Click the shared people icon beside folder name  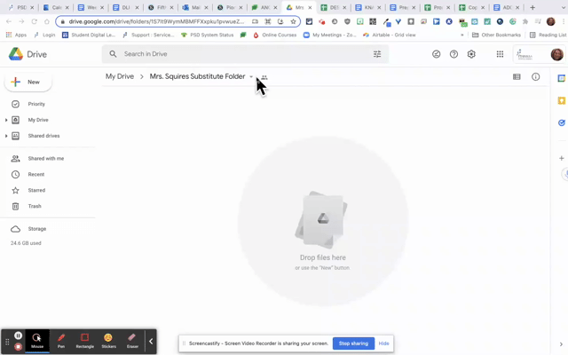coord(264,77)
